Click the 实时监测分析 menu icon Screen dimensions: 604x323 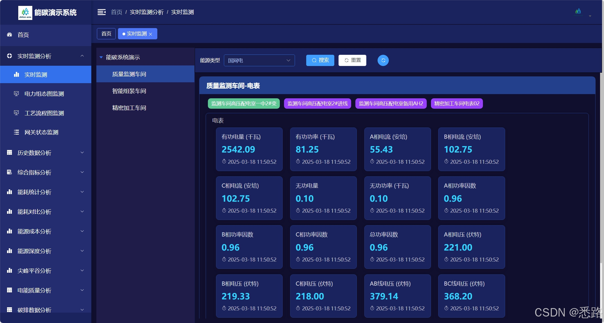[10, 56]
